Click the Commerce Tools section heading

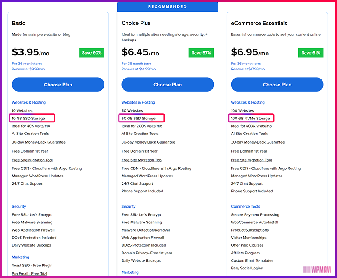[245, 206]
